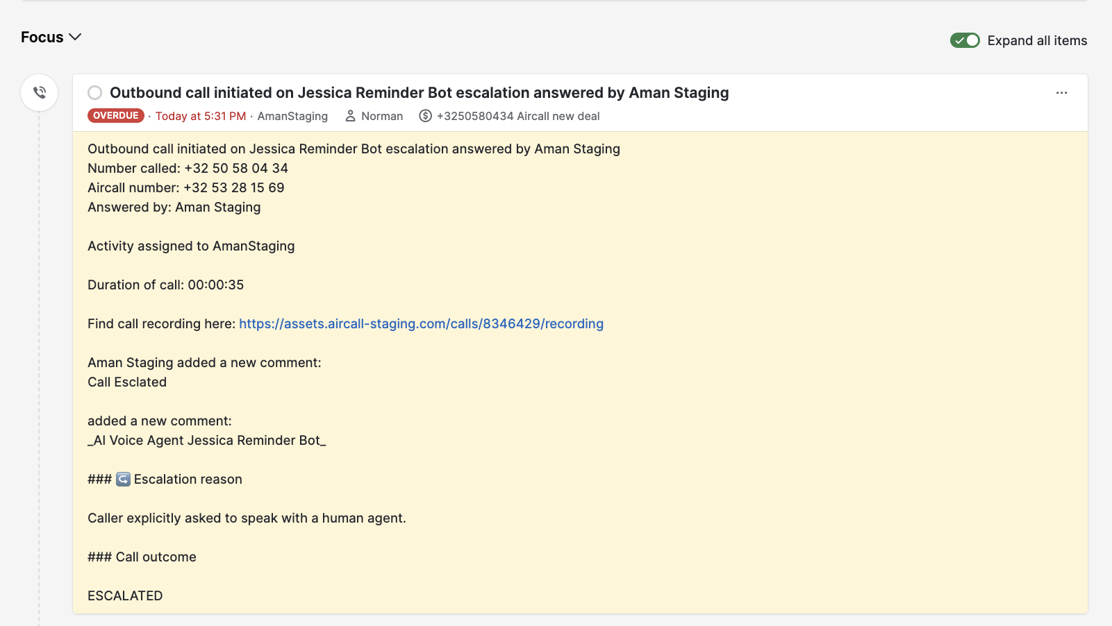Expand the Focus section chevron
The image size is (1112, 626).
[75, 37]
